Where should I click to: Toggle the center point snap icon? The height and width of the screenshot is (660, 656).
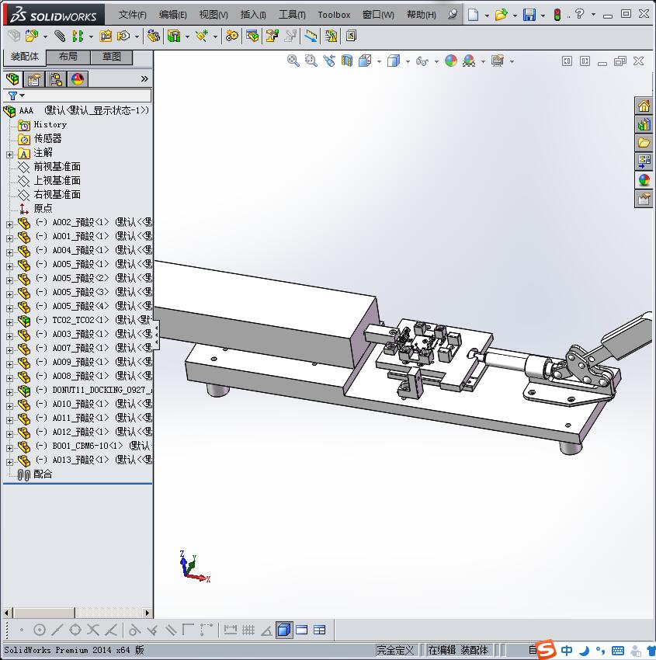point(39,630)
